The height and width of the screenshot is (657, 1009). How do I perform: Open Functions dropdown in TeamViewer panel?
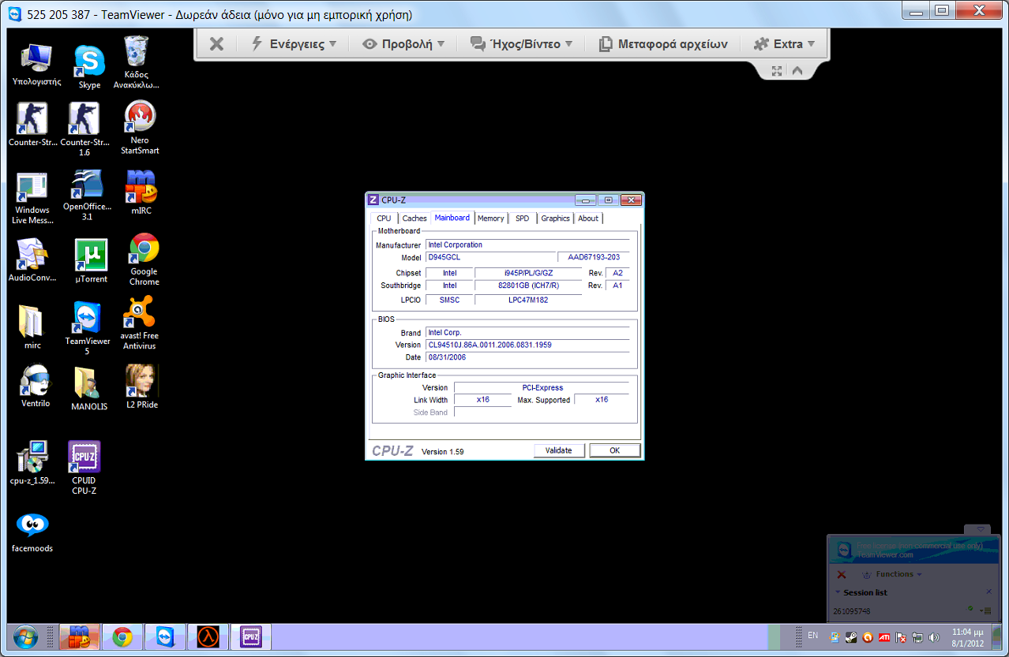pos(891,574)
